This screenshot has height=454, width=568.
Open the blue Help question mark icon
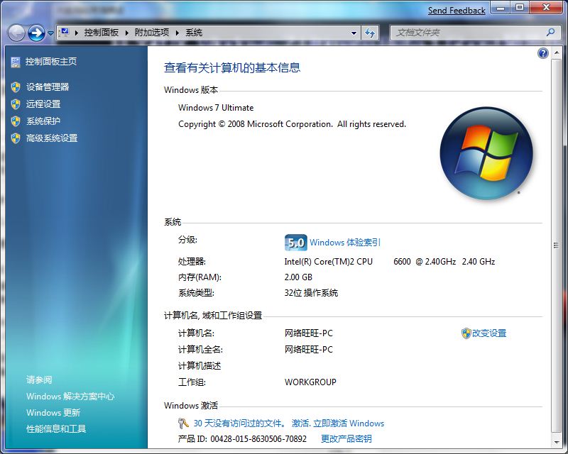[x=543, y=54]
